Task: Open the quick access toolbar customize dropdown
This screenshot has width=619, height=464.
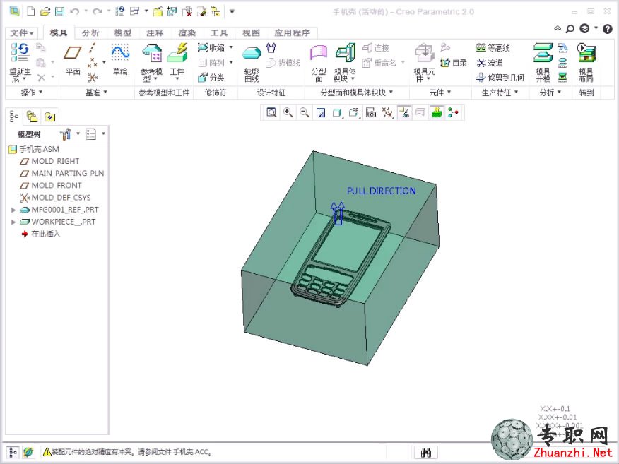Action: 232,11
